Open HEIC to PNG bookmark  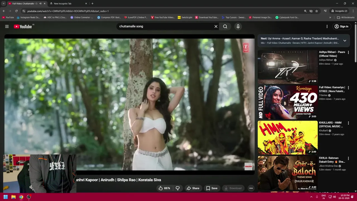click(x=55, y=17)
